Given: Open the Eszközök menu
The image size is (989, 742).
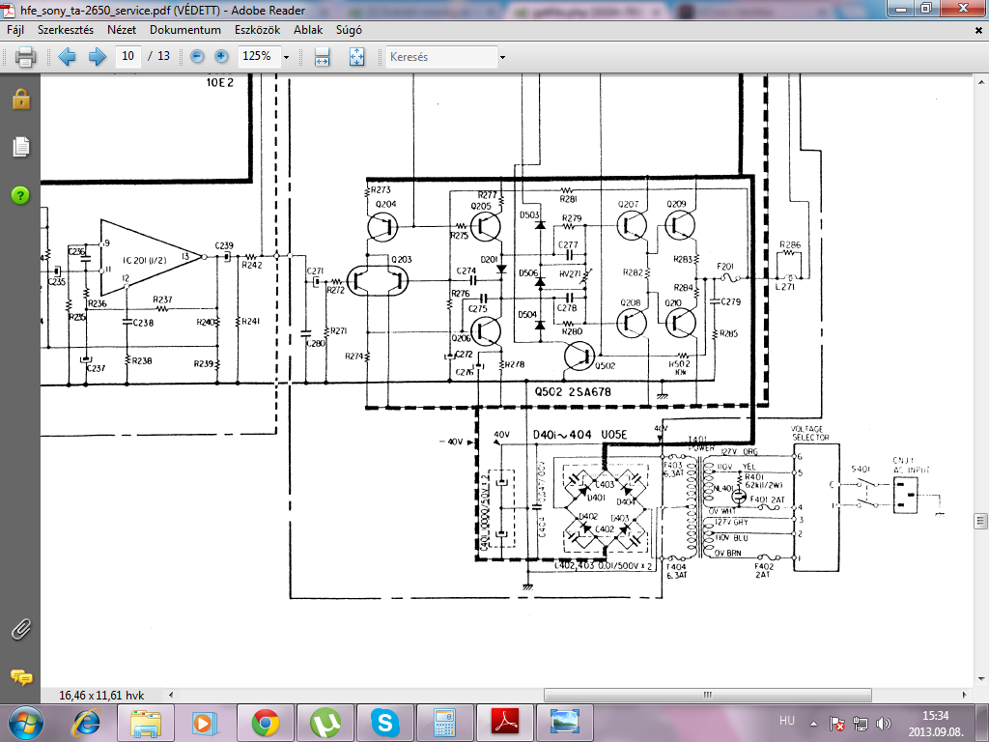Looking at the screenshot, I should coord(257,30).
